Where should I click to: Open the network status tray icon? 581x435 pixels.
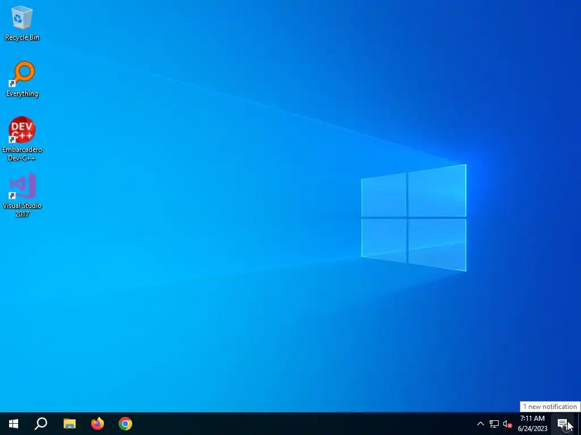494,424
